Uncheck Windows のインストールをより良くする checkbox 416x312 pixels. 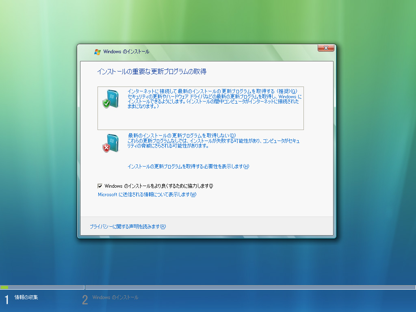tap(100, 186)
